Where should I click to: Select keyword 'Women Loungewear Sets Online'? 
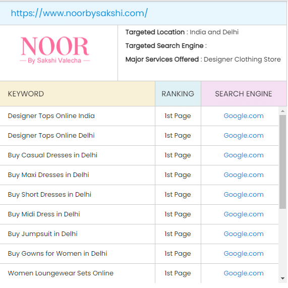[61, 273]
